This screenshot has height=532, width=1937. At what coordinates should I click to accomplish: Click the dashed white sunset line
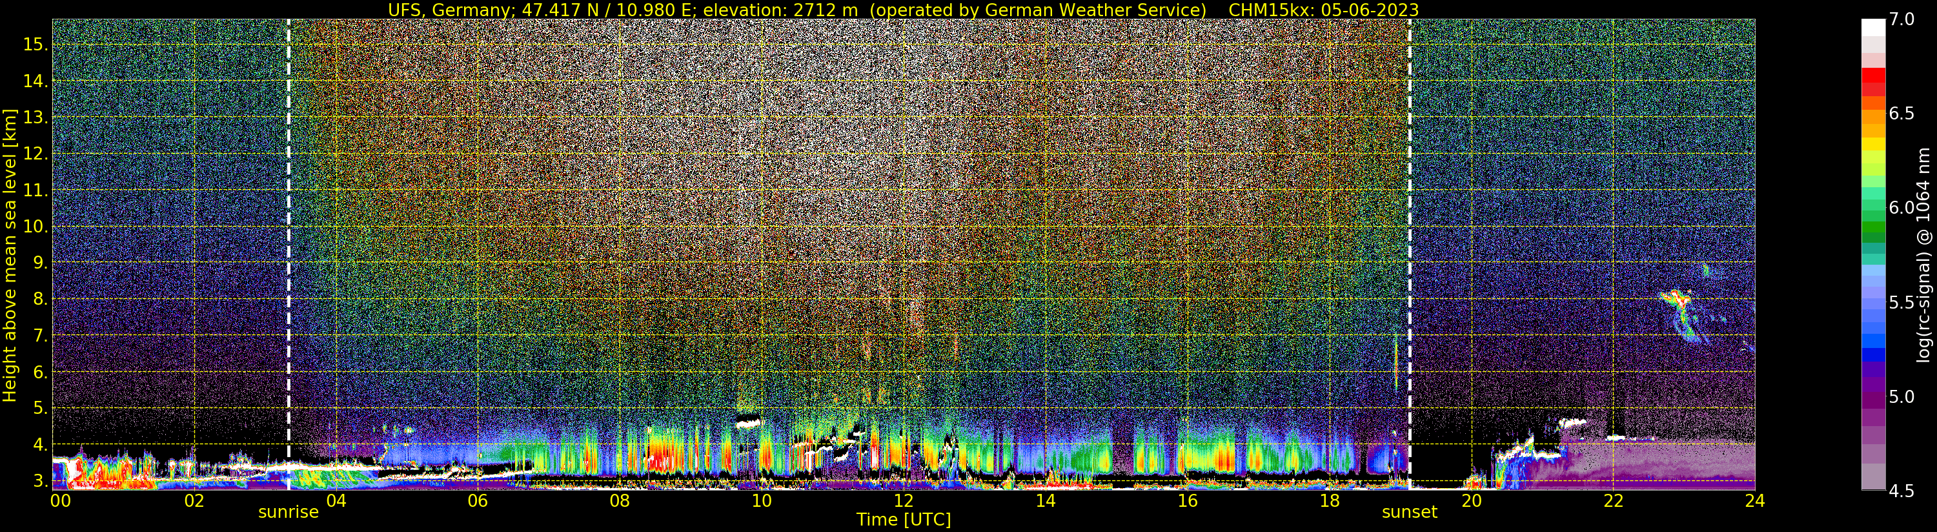(1409, 254)
